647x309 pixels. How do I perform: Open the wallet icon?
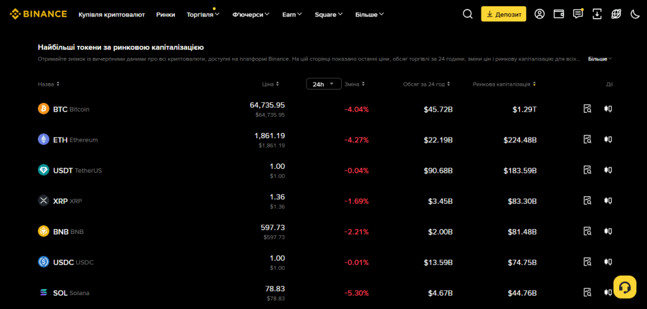pyautogui.click(x=559, y=14)
